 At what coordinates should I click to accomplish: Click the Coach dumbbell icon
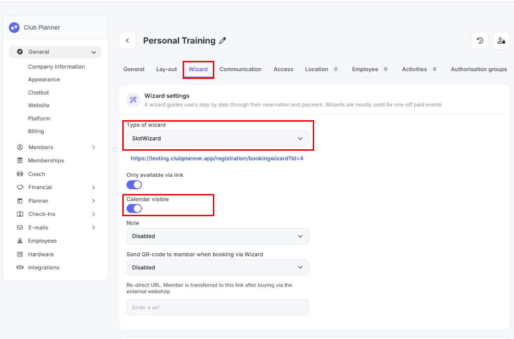click(x=20, y=174)
